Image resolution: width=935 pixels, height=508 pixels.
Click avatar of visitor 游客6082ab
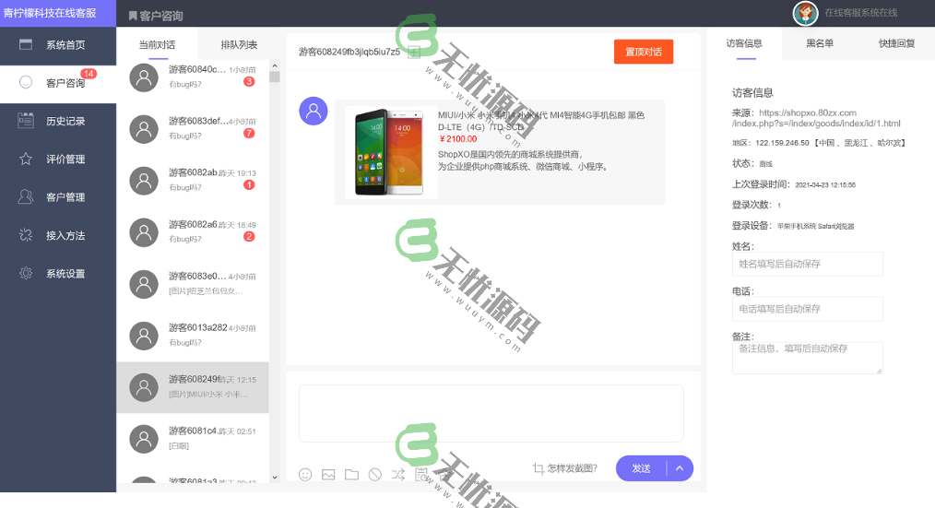pyautogui.click(x=144, y=181)
